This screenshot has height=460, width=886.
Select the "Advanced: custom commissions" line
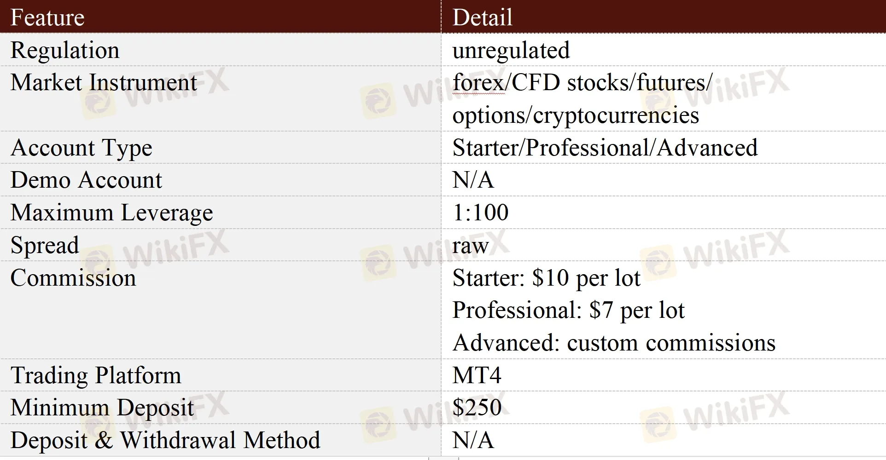pos(613,343)
